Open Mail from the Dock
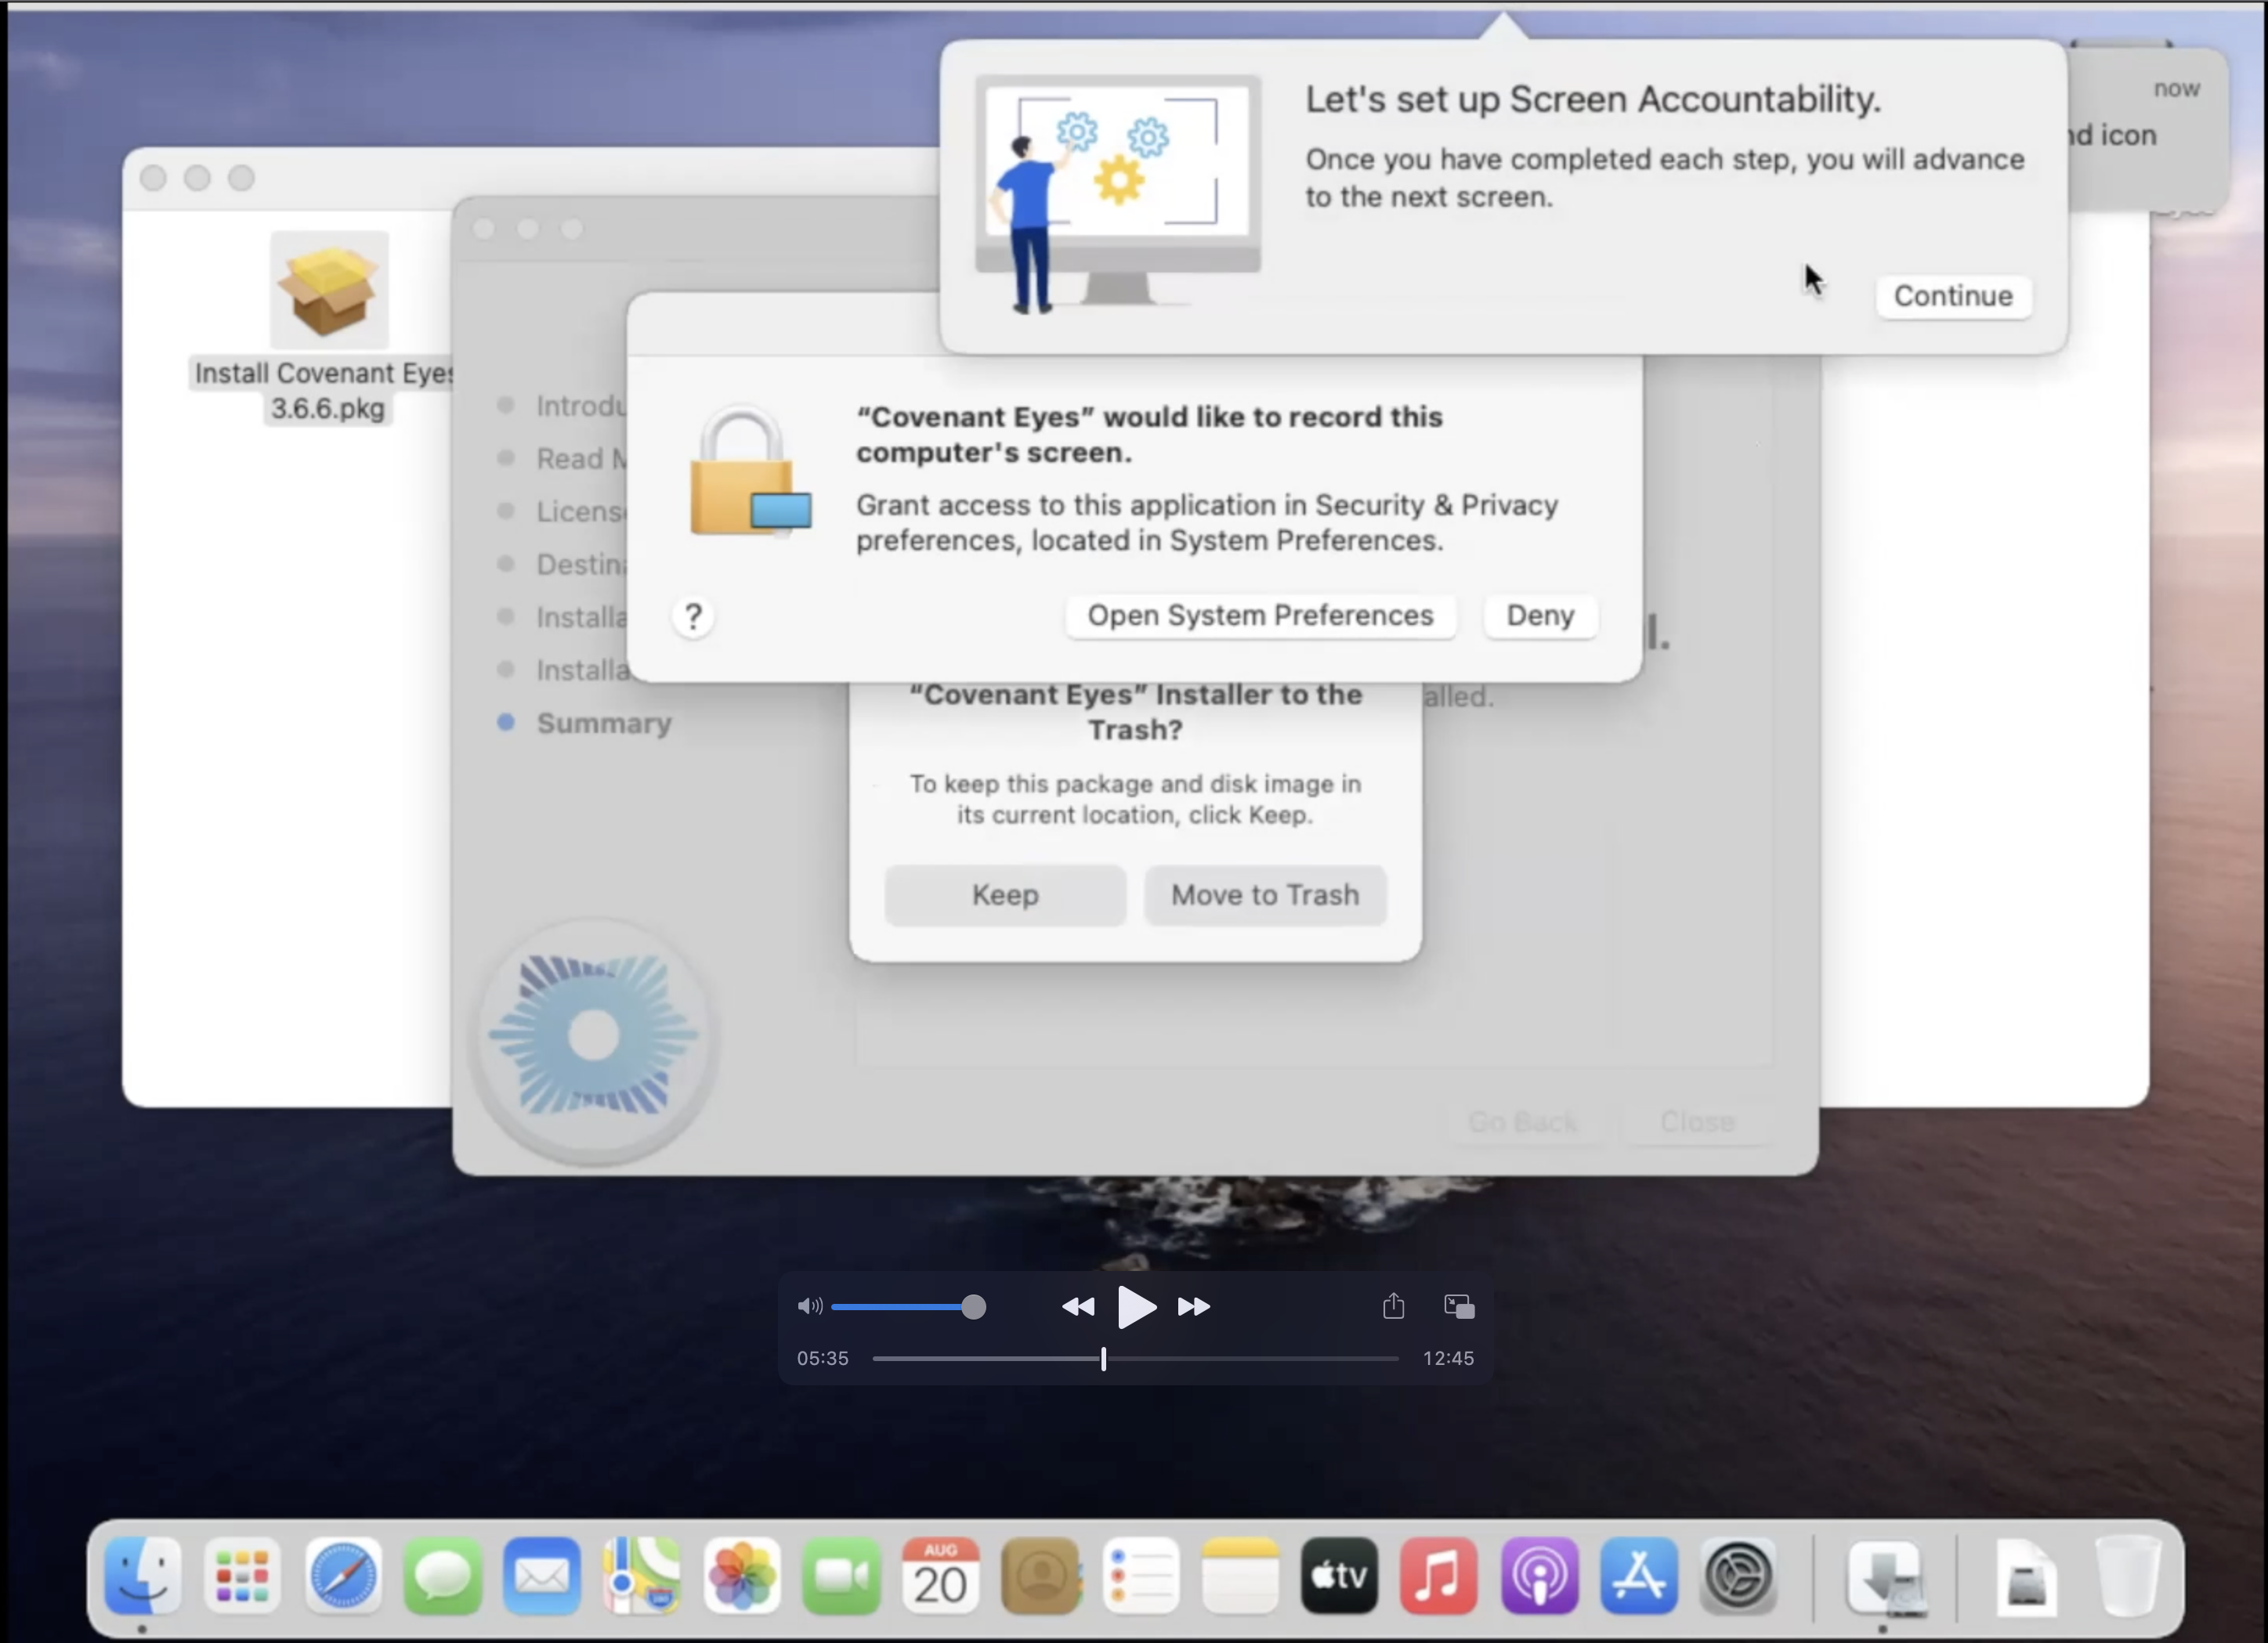Viewport: 2268px width, 1643px height. point(542,1576)
